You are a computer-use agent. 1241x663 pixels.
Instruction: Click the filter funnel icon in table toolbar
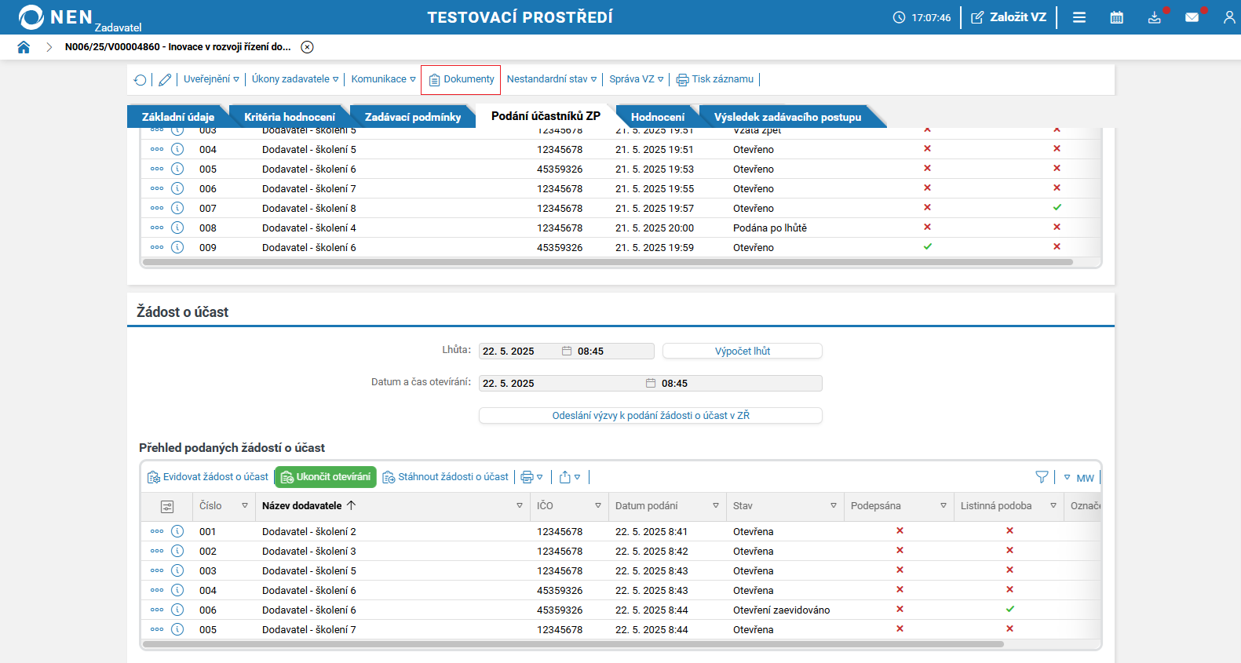coord(1042,477)
